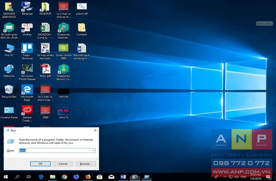Select the 'An toàn giao dịch tài chính' shortcut
Image resolution: width=276 pixels, height=181 pixels.
tap(9, 31)
